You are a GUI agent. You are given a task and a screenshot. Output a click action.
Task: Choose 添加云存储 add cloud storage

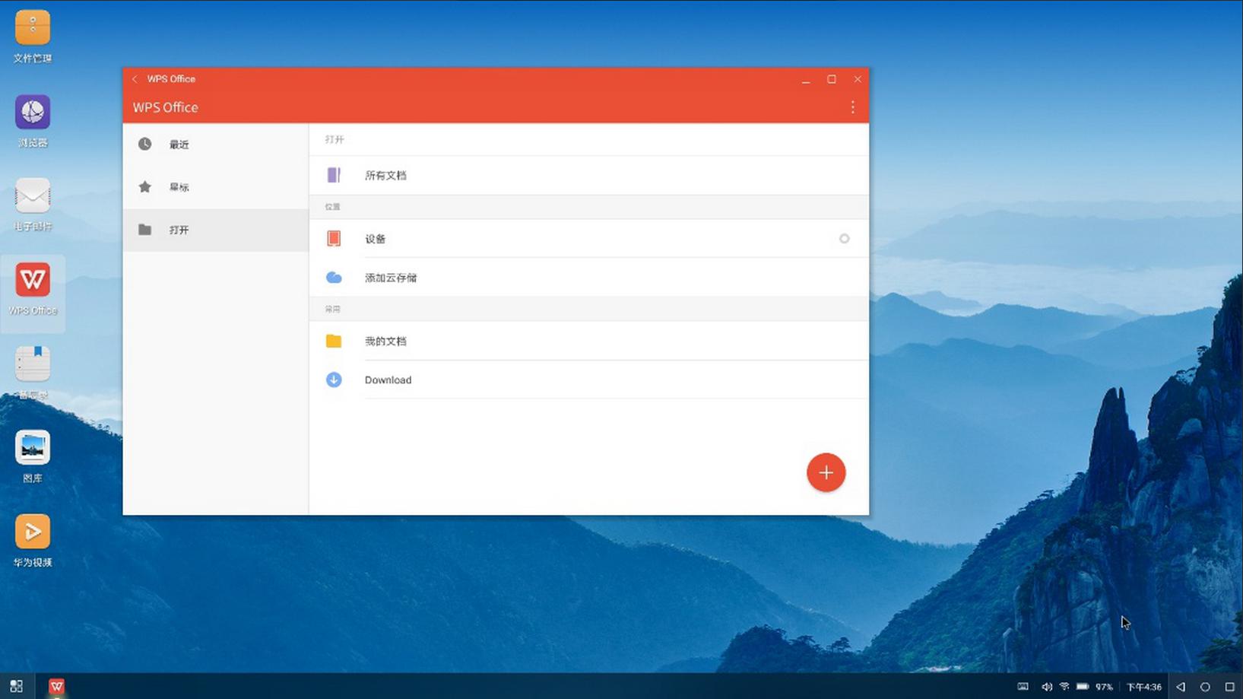[x=589, y=278]
